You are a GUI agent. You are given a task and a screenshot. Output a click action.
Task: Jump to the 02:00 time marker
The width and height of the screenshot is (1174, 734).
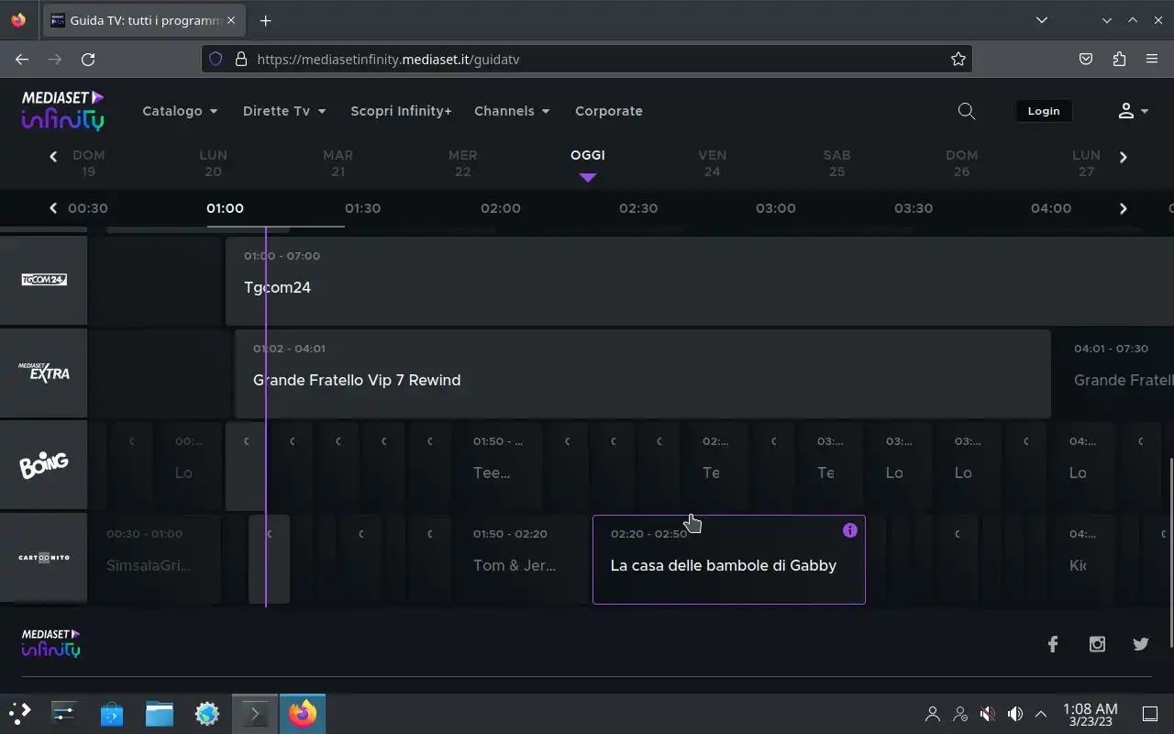coord(501,208)
